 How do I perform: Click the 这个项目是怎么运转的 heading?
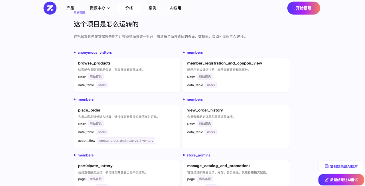click(x=106, y=24)
